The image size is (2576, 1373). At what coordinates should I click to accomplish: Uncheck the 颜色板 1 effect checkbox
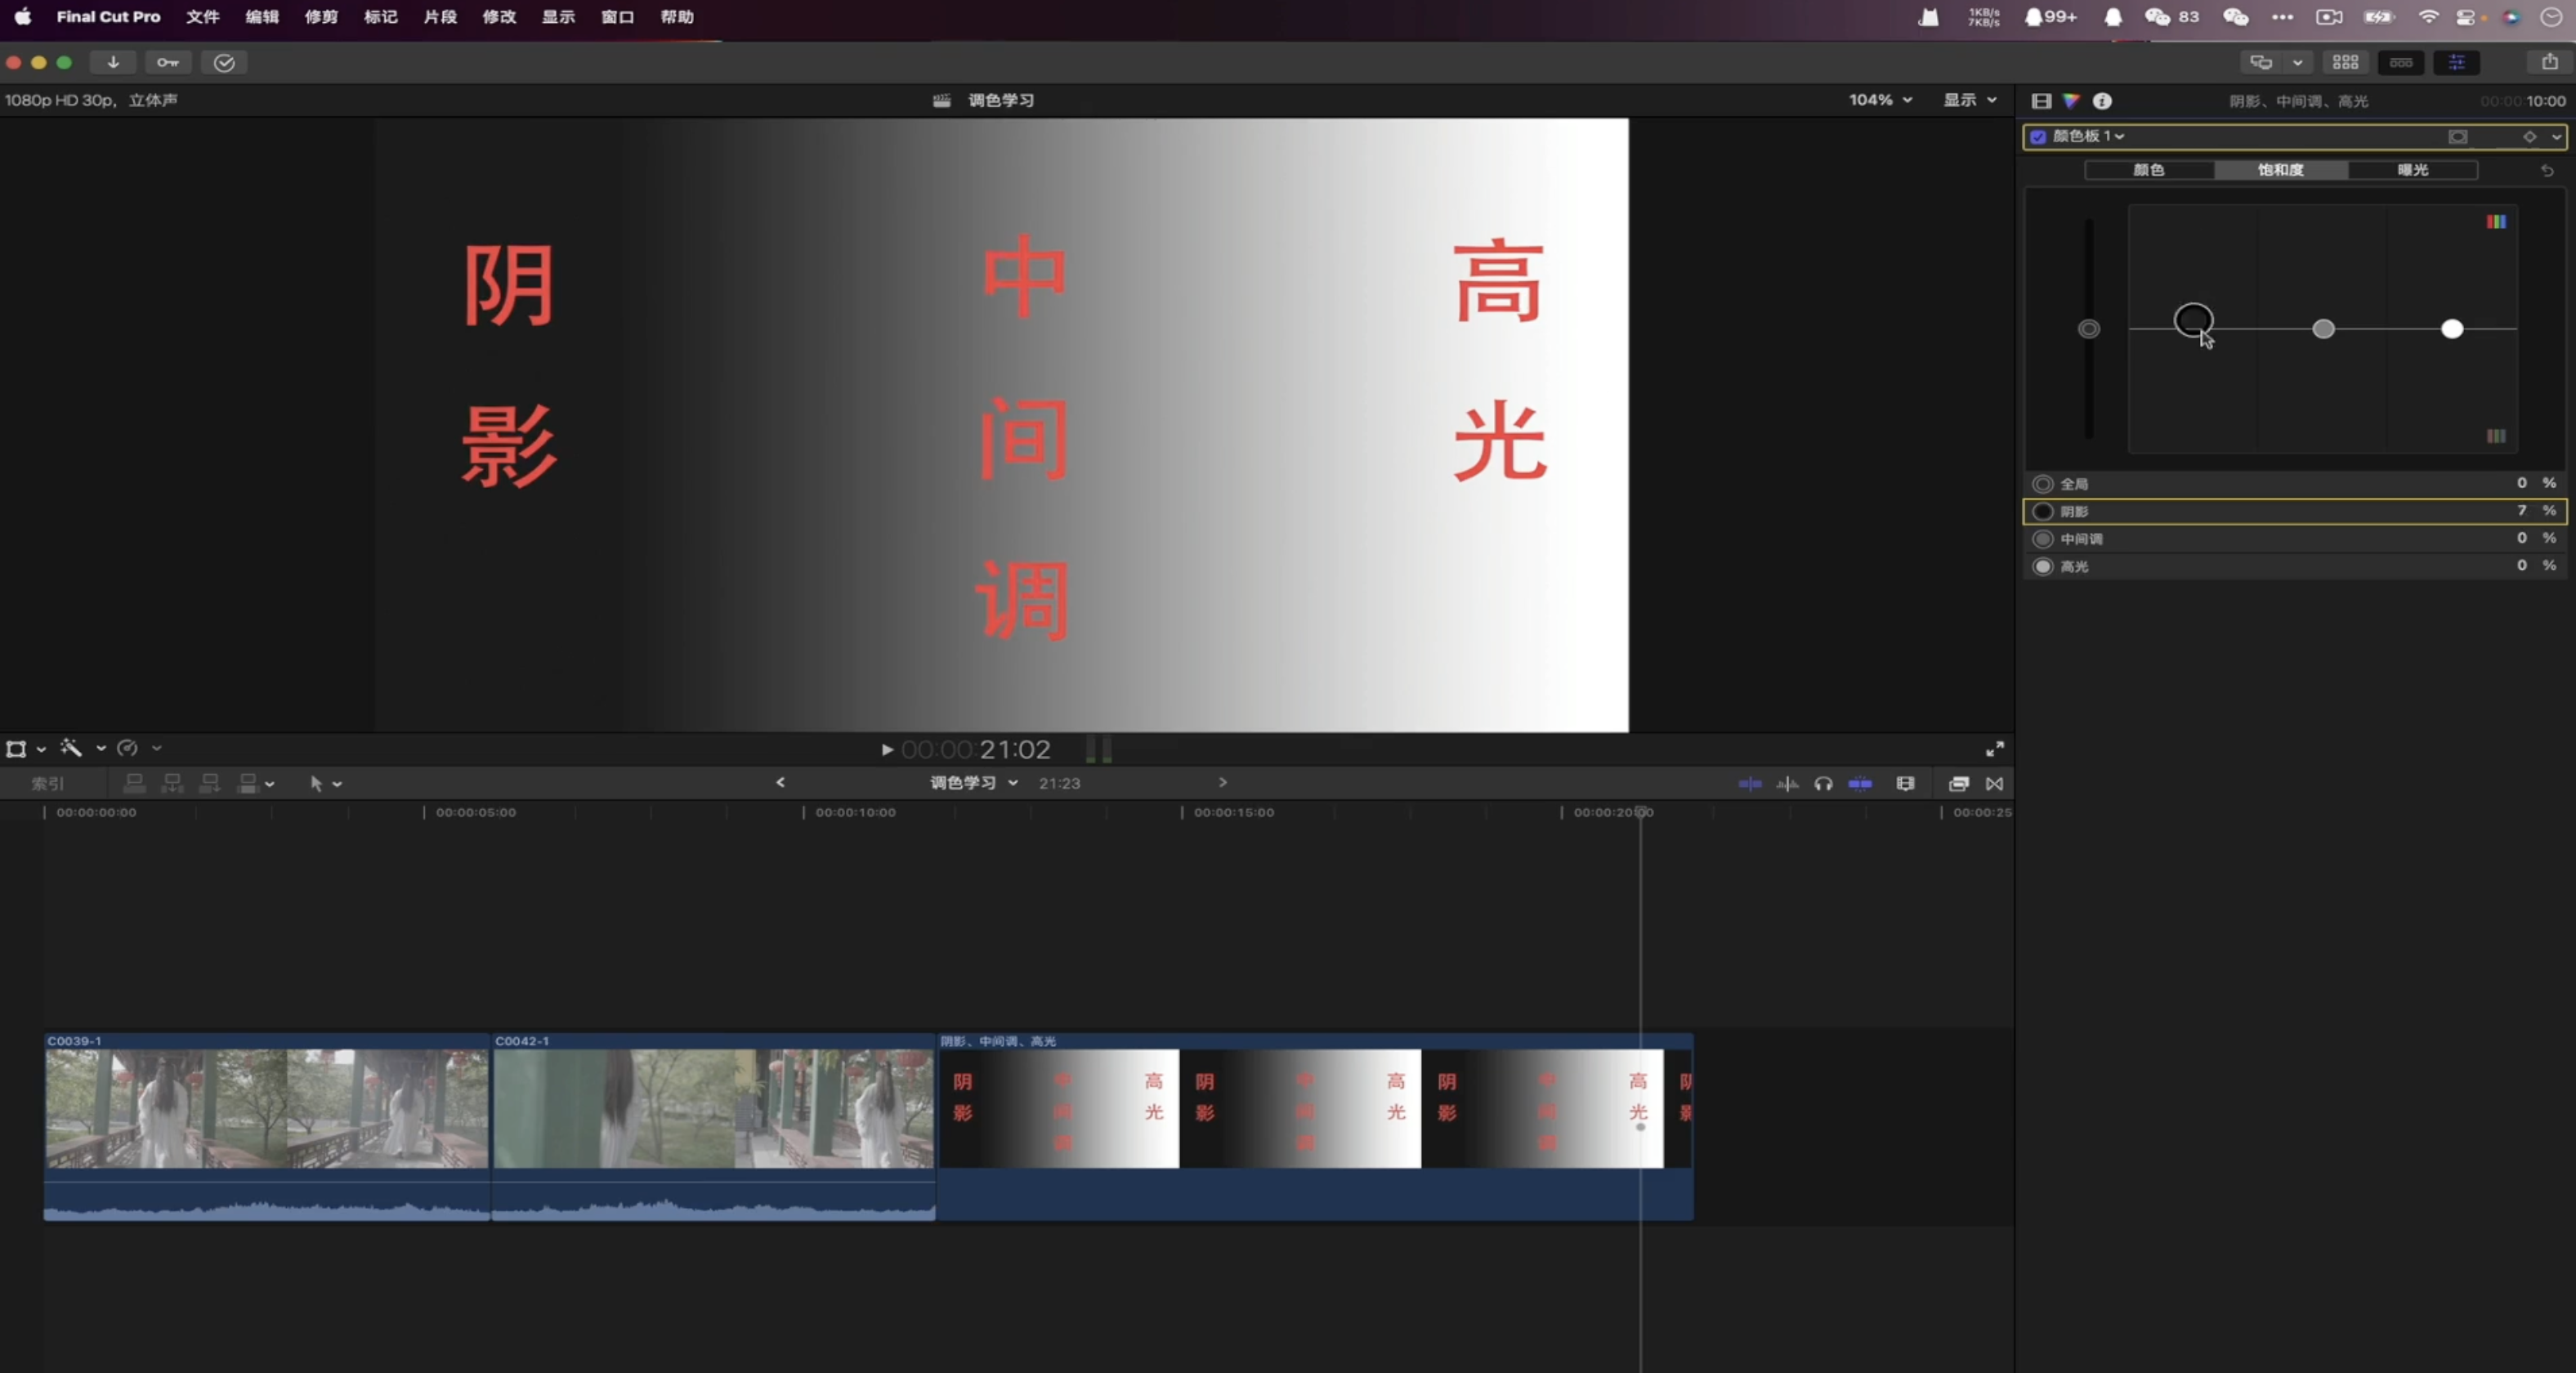(x=2038, y=136)
